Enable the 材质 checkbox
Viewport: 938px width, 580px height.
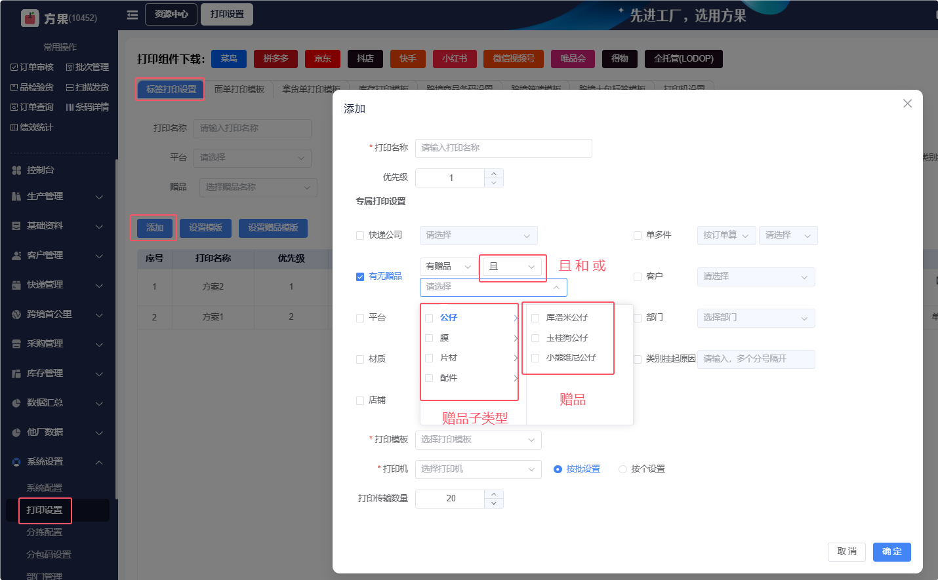[x=360, y=359]
